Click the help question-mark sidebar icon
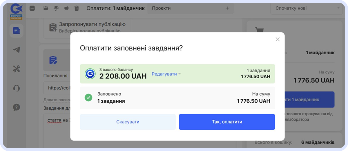 tap(17, 107)
